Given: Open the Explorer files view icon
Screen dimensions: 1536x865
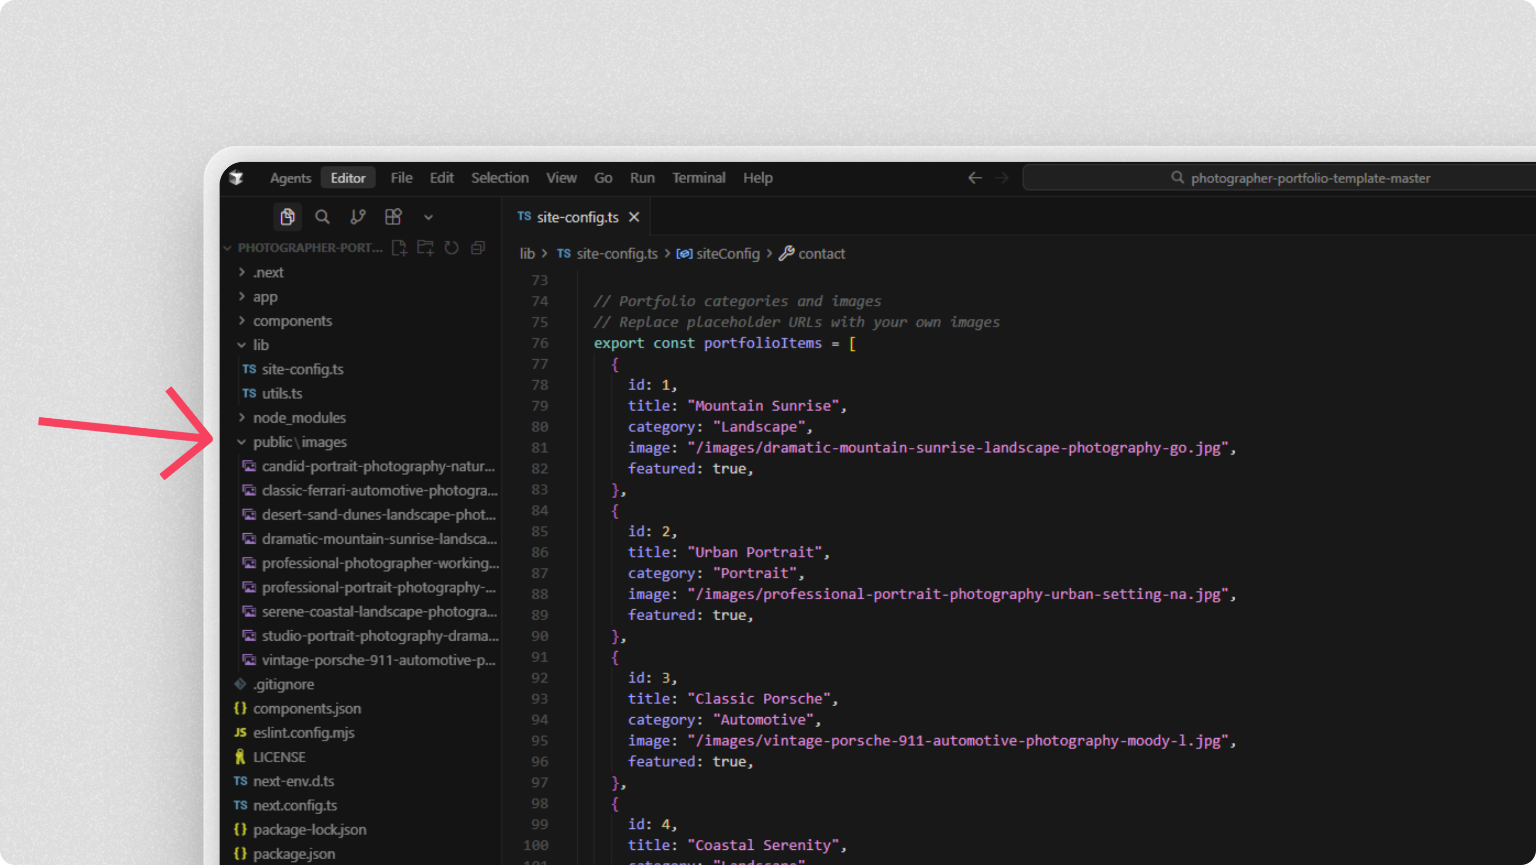Looking at the screenshot, I should 288,217.
